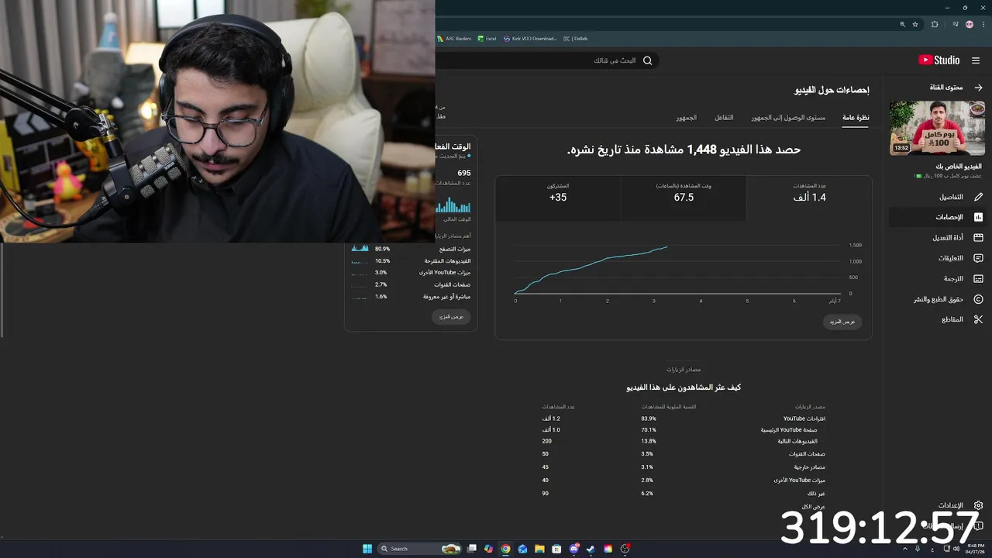Image resolution: width=992 pixels, height=558 pixels.
Task: Open the Settings gear icon
Action: click(978, 505)
